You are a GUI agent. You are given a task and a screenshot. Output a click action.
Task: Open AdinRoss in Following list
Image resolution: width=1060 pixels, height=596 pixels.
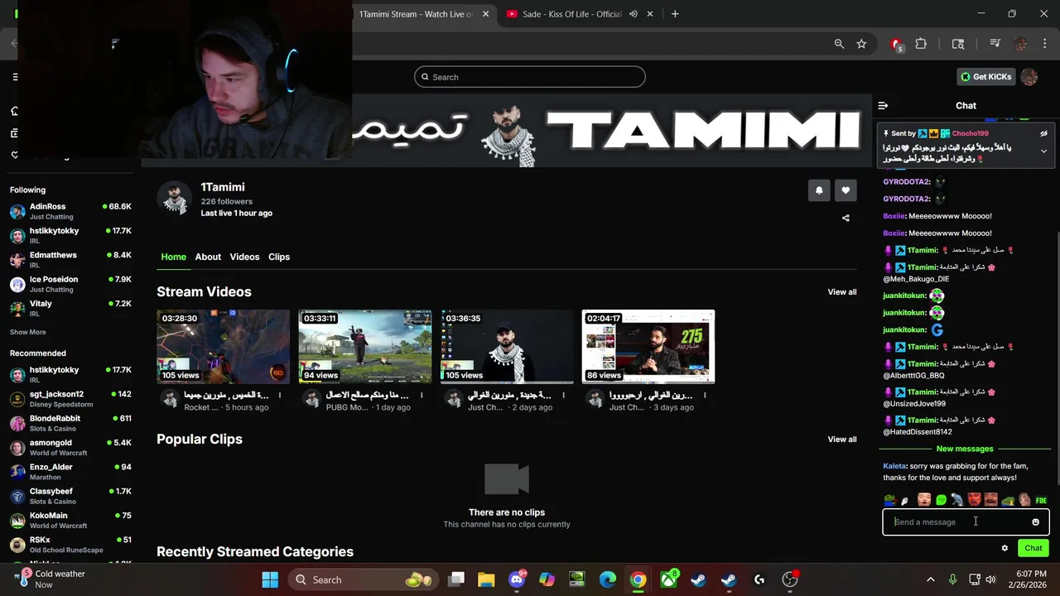coord(70,211)
